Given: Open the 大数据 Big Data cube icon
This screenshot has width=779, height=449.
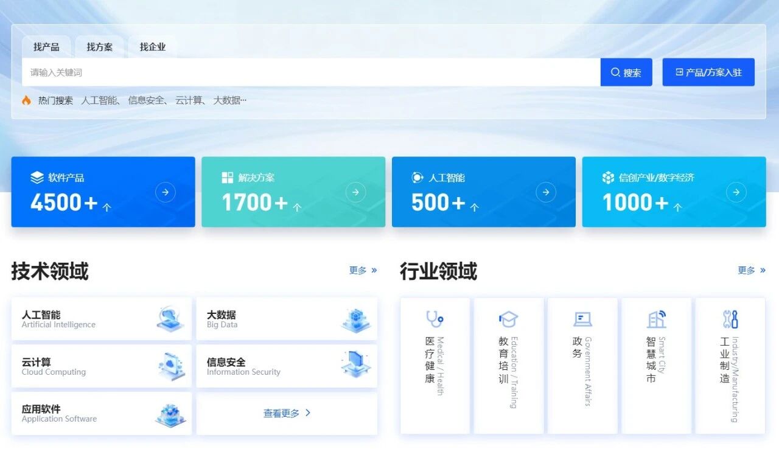Looking at the screenshot, I should pyautogui.click(x=356, y=319).
